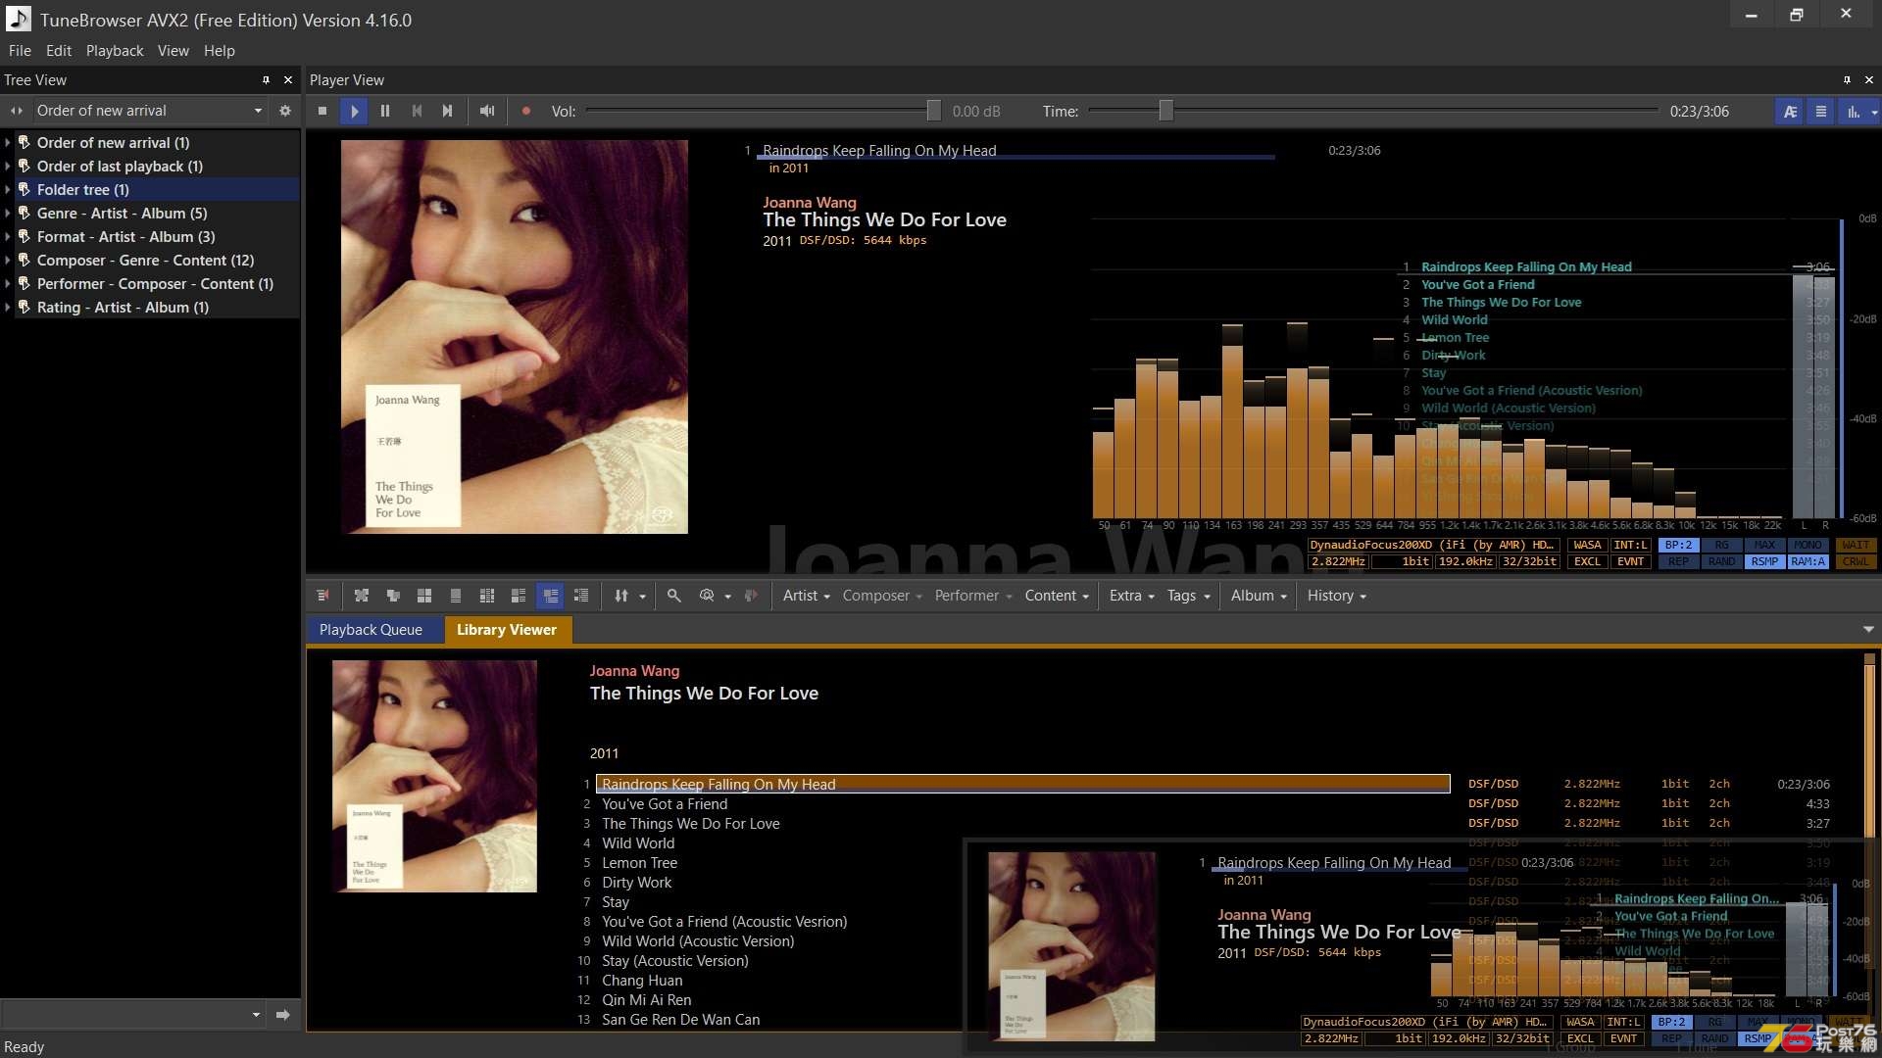Select 'Wild World' in library track list
The image size is (1882, 1058).
[x=638, y=843]
